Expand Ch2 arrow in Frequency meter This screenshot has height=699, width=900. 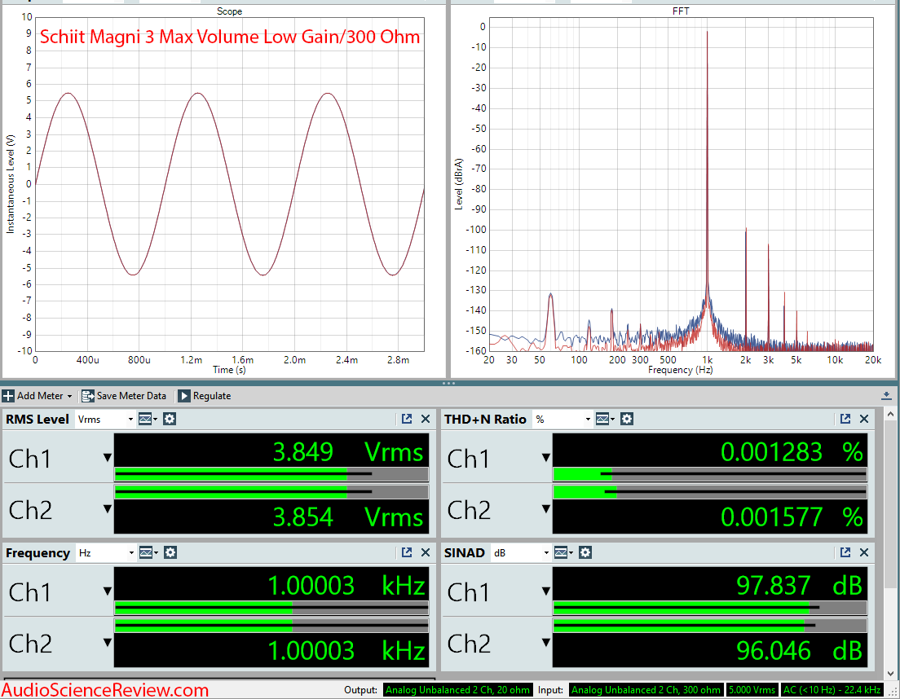tap(108, 642)
